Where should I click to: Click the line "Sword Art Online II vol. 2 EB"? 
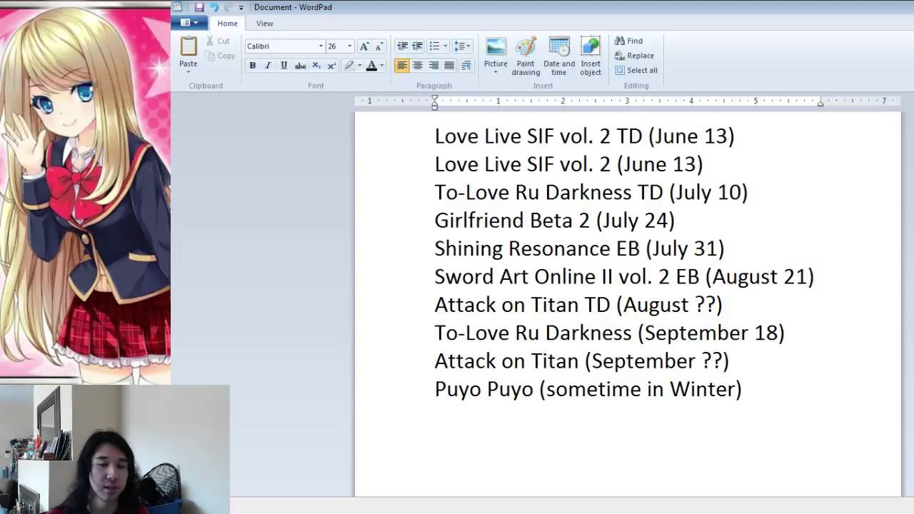click(x=567, y=276)
